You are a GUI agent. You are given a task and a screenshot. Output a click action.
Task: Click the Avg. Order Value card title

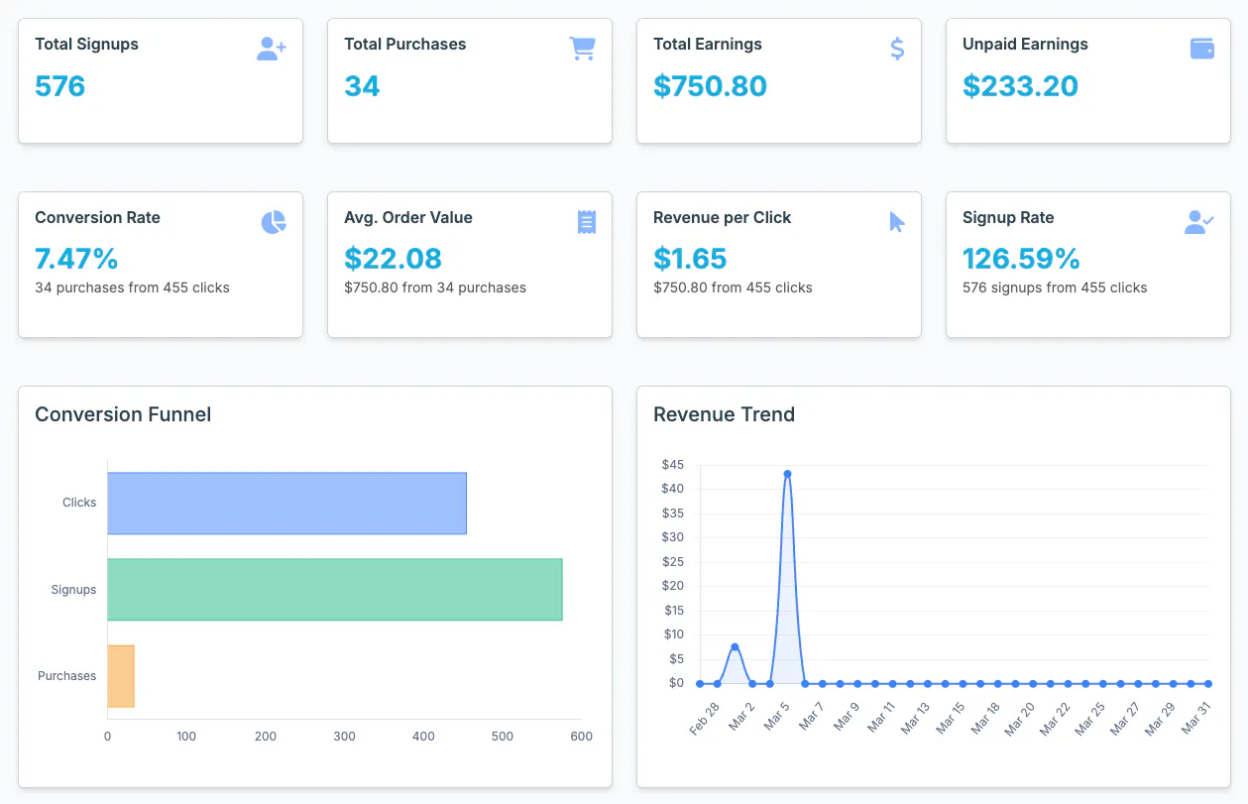(408, 218)
